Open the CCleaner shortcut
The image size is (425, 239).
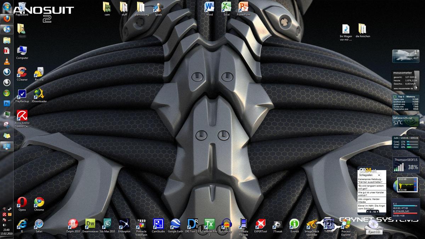22,73
